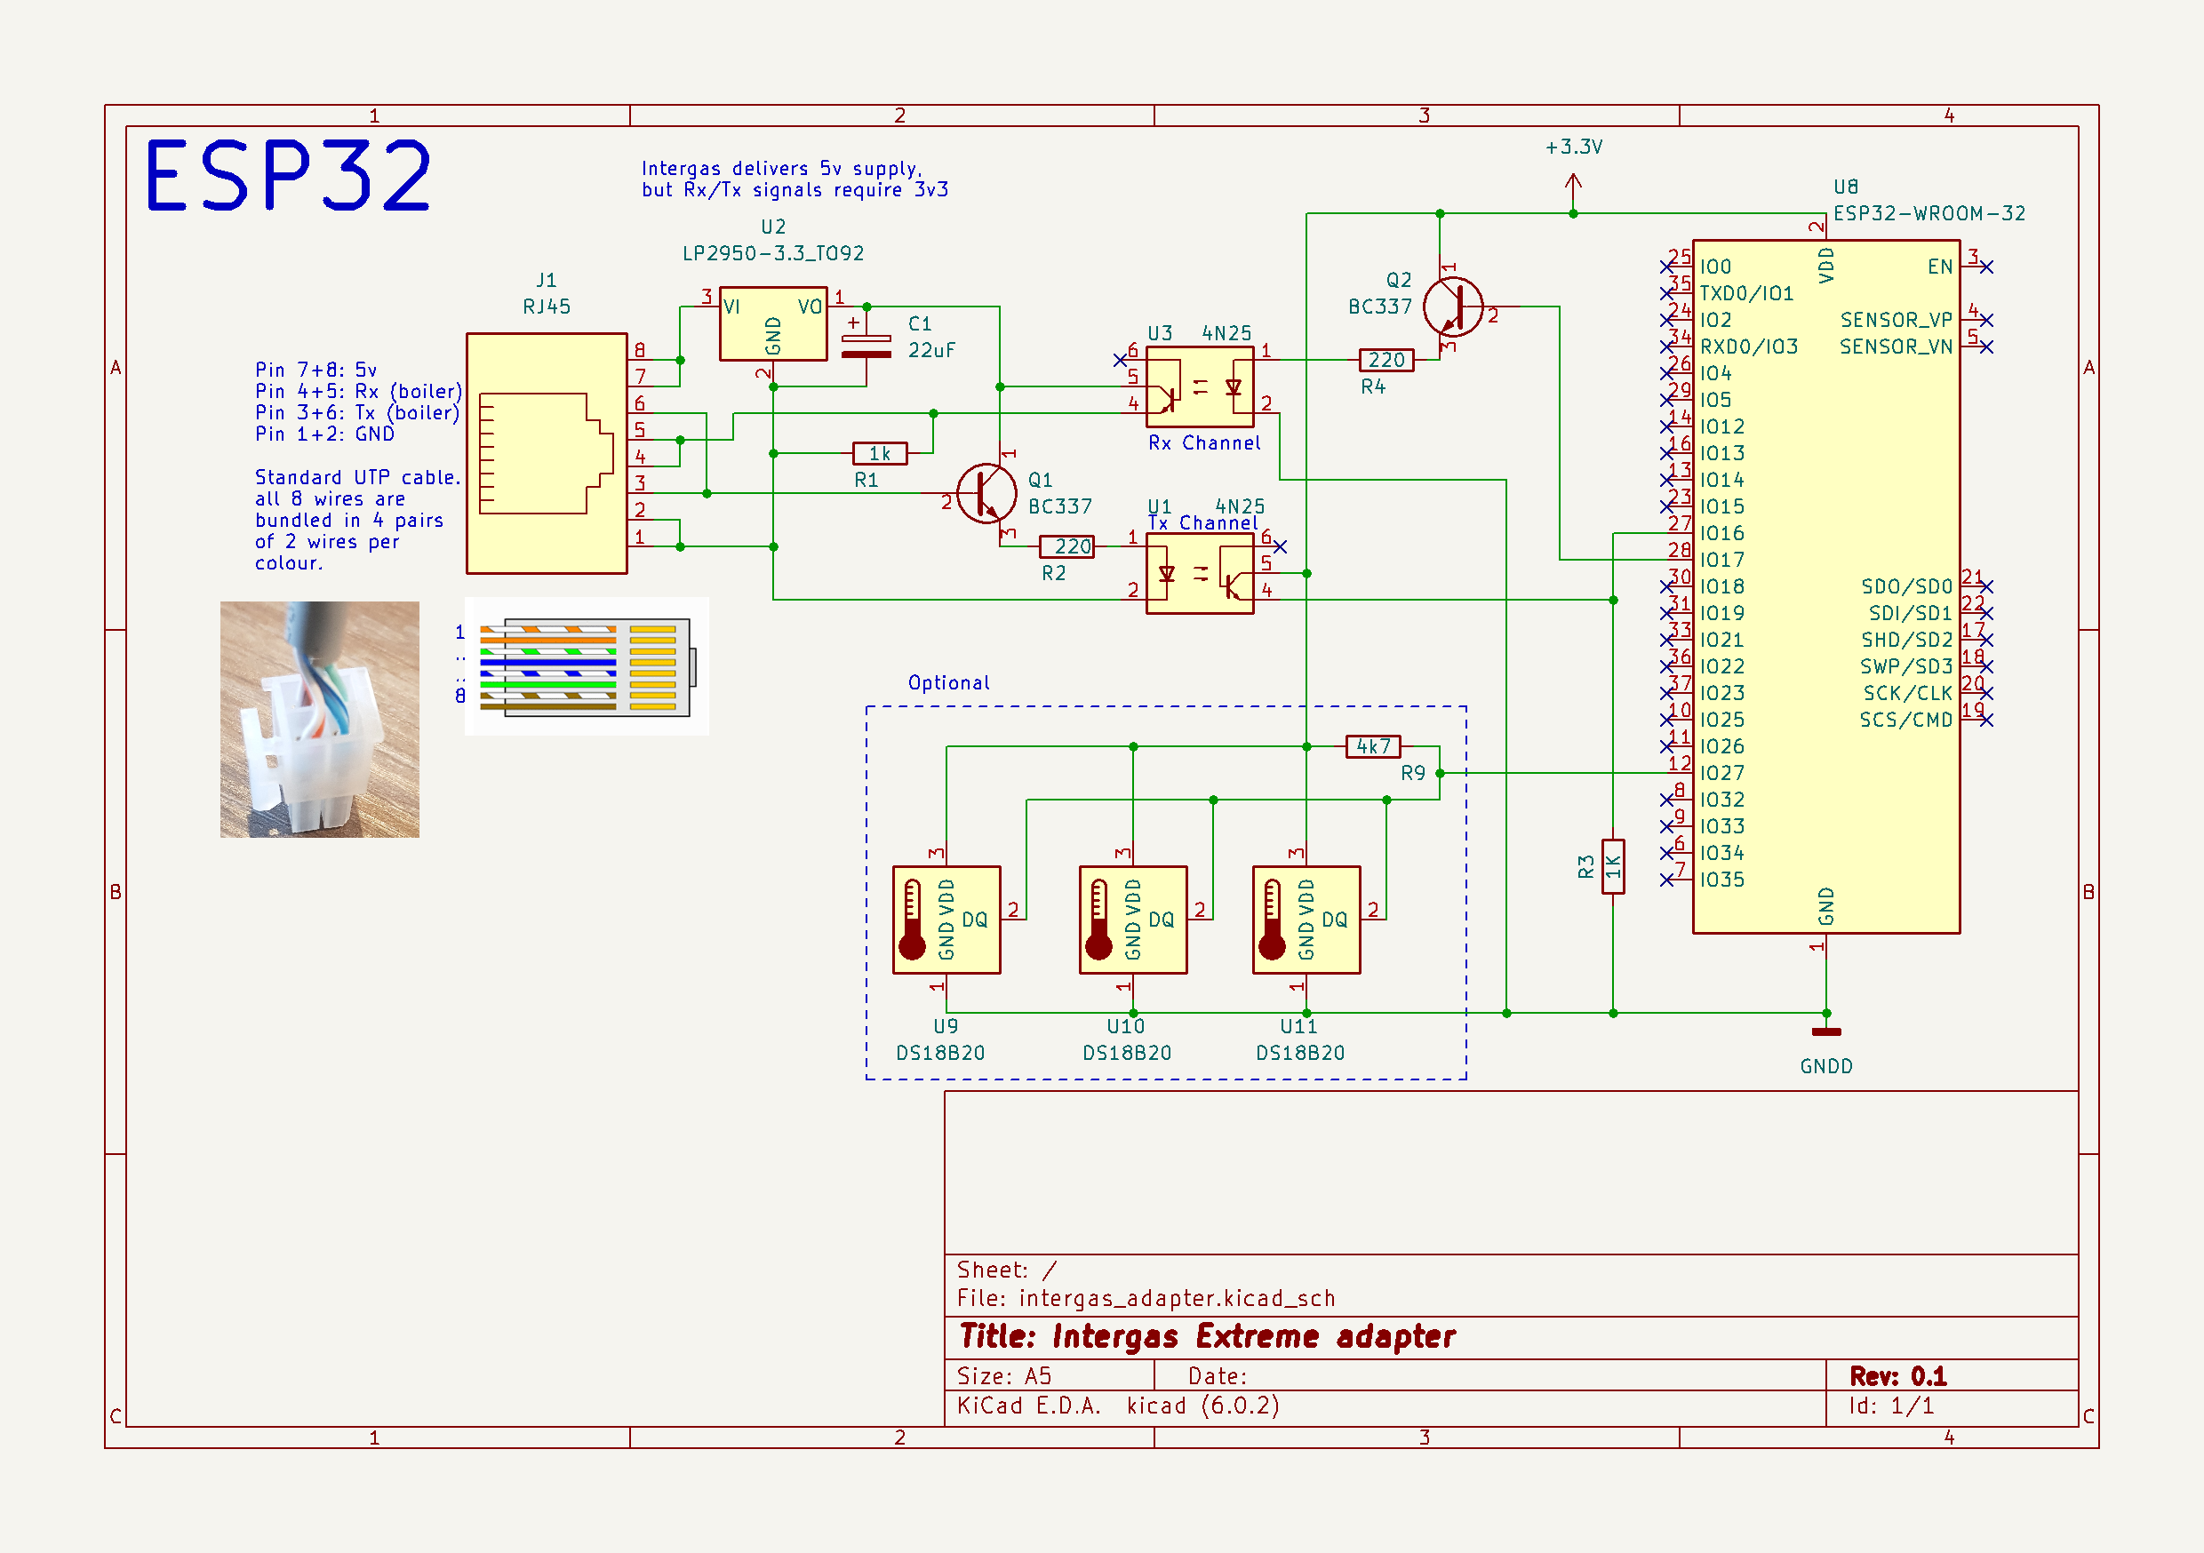Click the 4k7 resistor R9
The width and height of the screenshot is (2204, 1553).
pyautogui.click(x=1373, y=745)
